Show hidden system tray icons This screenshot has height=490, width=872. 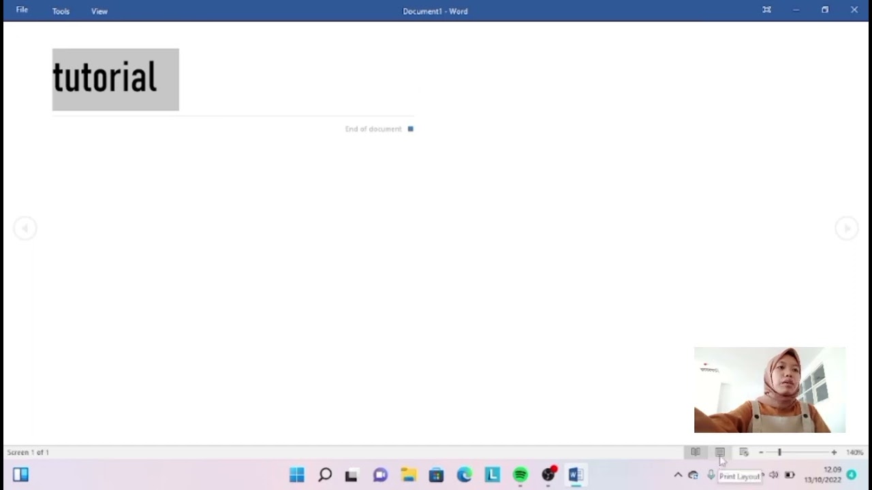pos(678,475)
